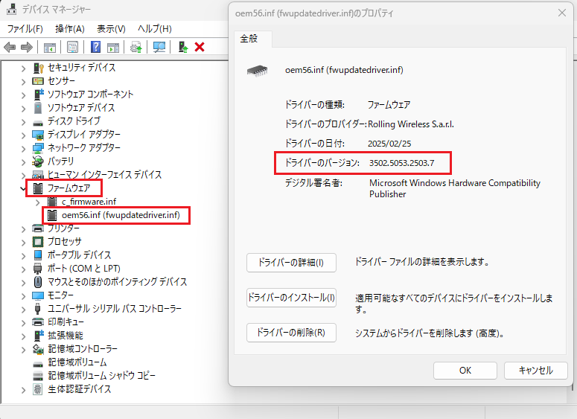
Task: Select the マウスとそのほかのポインティング デバイス icon
Action: point(38,282)
